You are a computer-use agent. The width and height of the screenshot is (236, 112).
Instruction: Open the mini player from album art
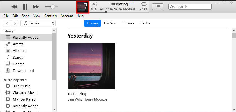point(83,7)
